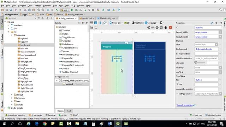Show the Design surface view icon
The width and height of the screenshot is (226, 127).
point(91,23)
